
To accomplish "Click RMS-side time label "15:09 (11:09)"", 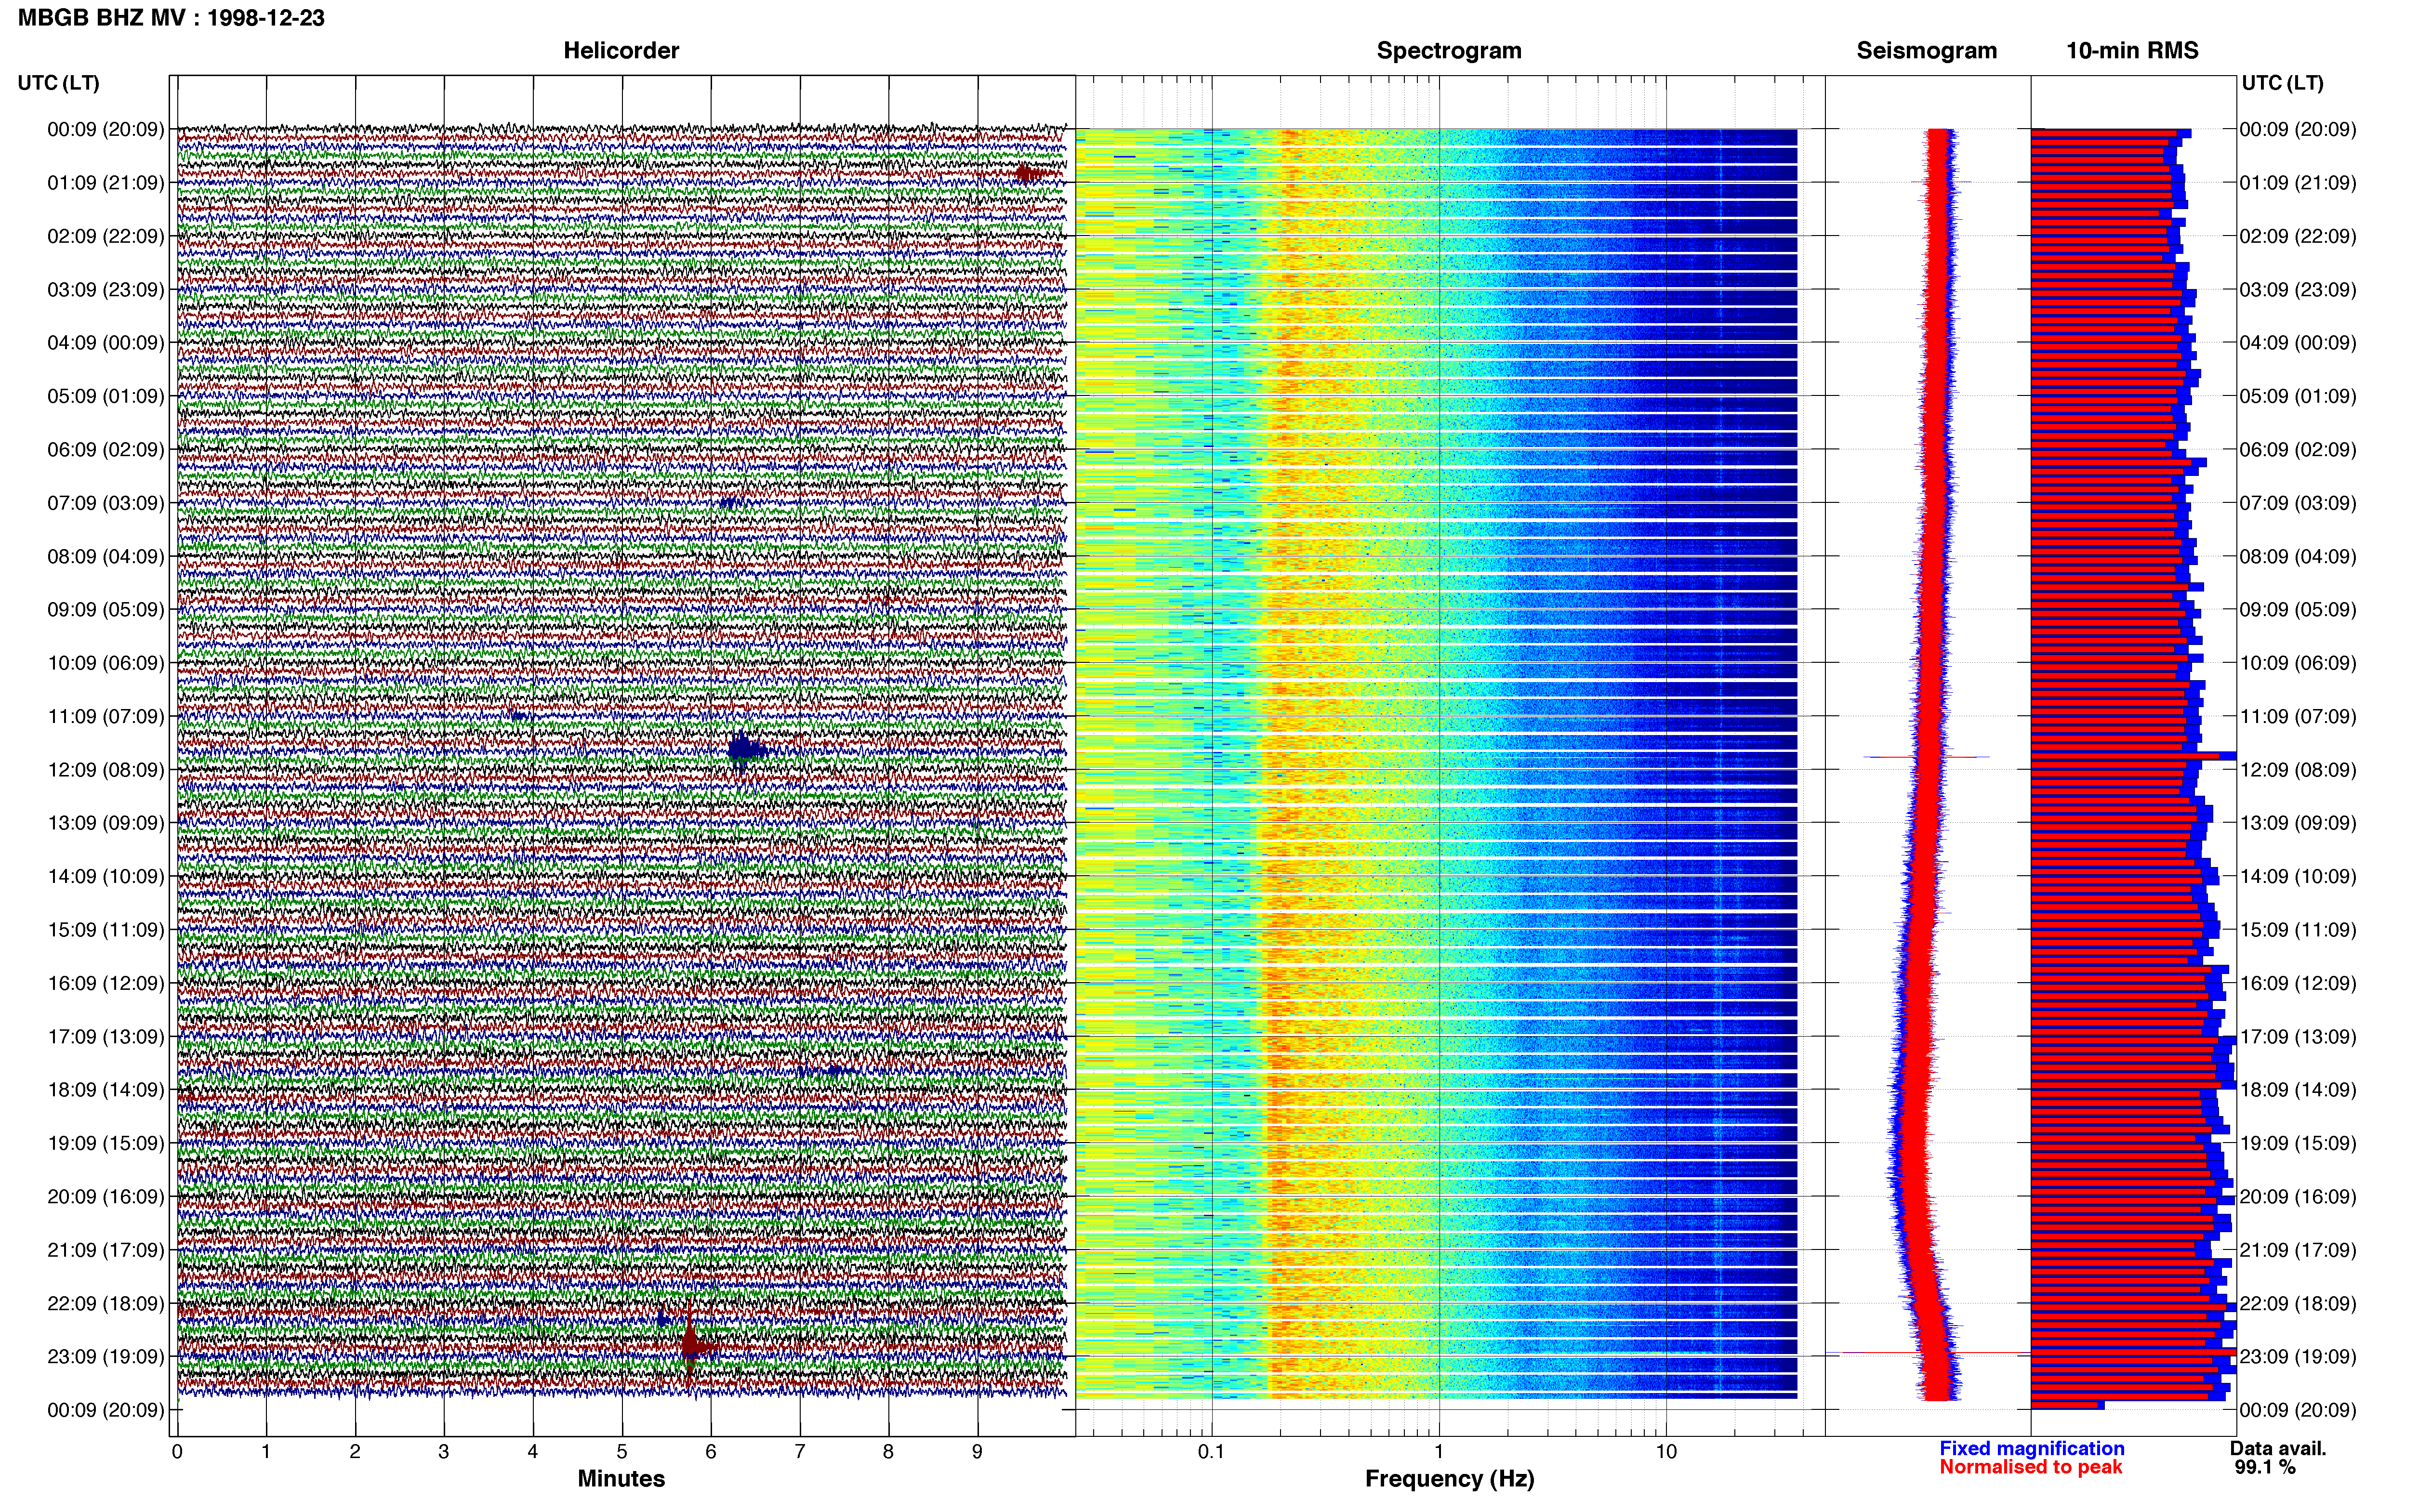I will click(x=2298, y=930).
